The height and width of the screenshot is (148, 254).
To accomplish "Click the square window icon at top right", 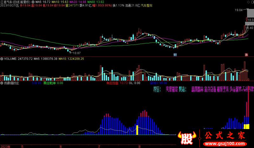I will point(252,2).
